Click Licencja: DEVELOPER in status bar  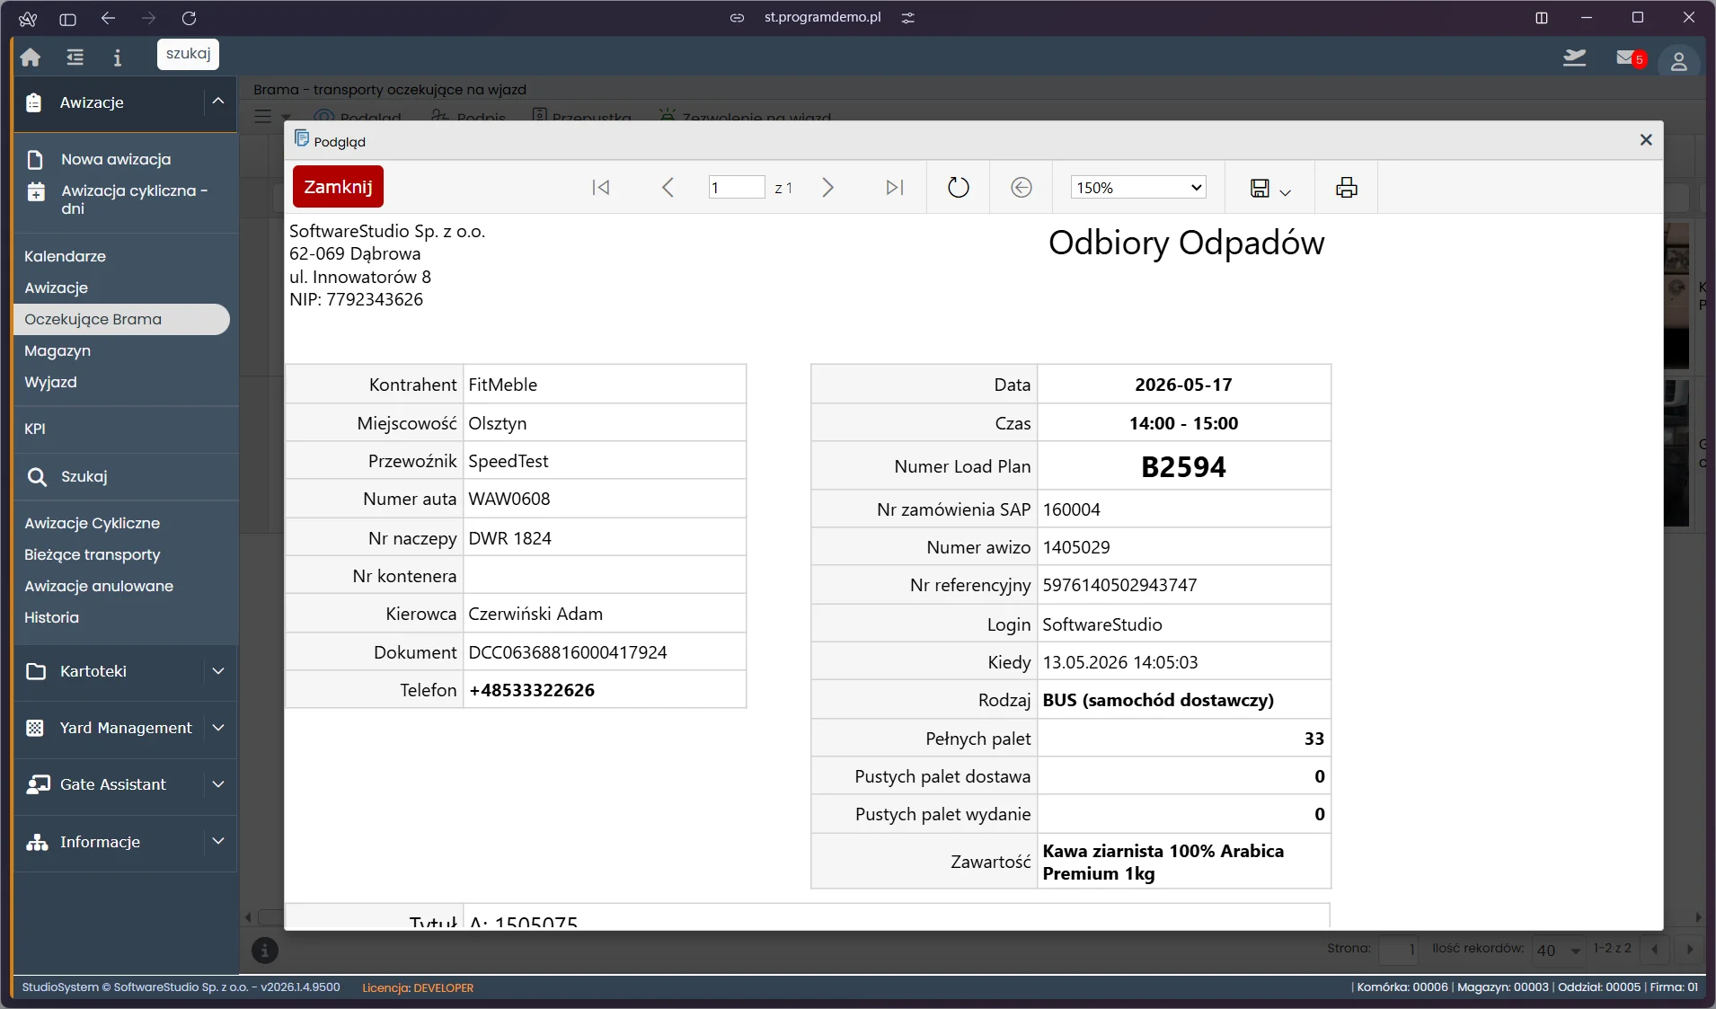(418, 987)
